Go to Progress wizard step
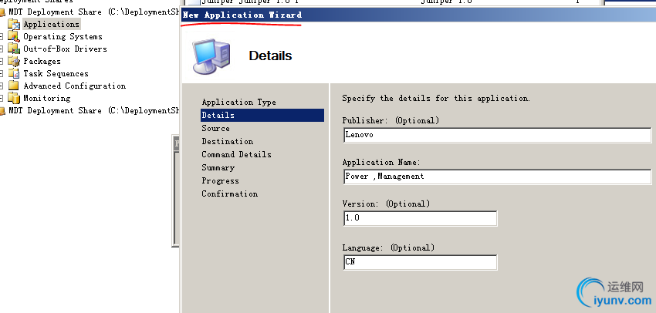The height and width of the screenshot is (313, 656). click(220, 181)
